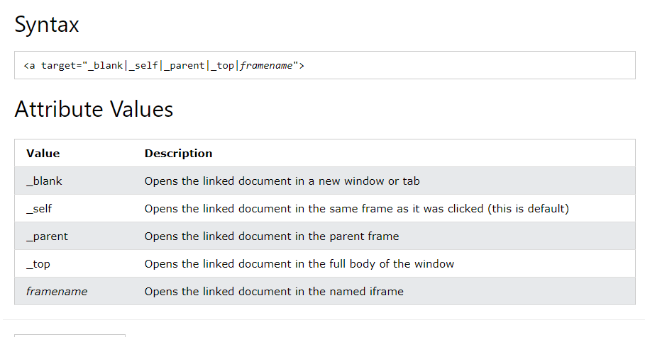Click the italic framename in the code
The width and height of the screenshot is (645, 337).
(x=266, y=66)
